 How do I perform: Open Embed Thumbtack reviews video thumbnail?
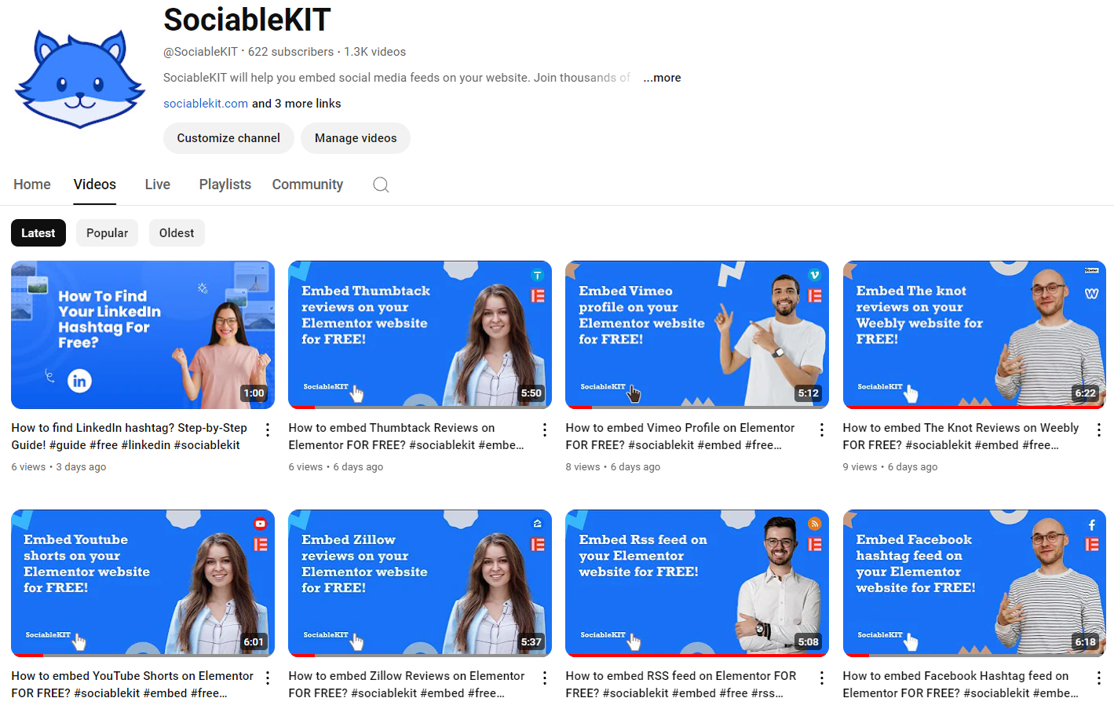click(x=420, y=334)
